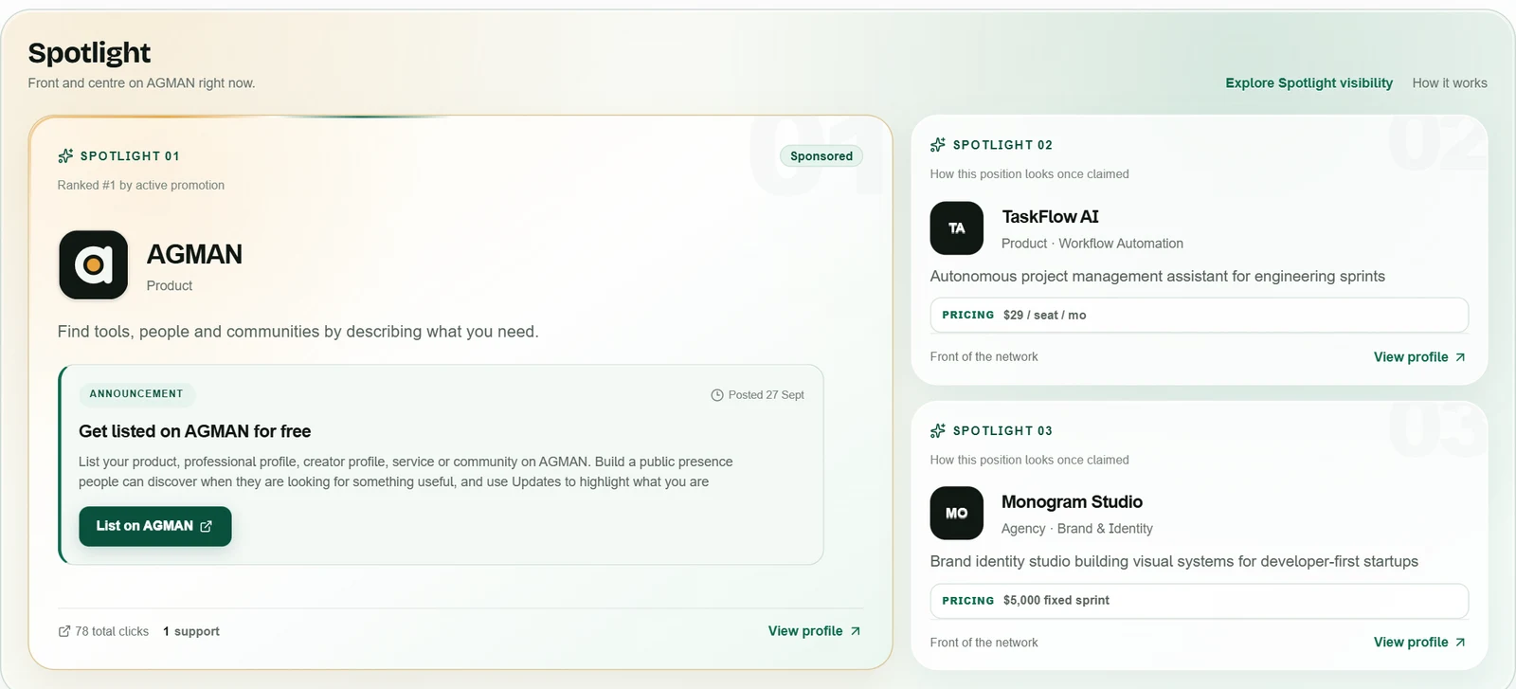Click the clock icon near Posted 27 Sept

(x=717, y=395)
